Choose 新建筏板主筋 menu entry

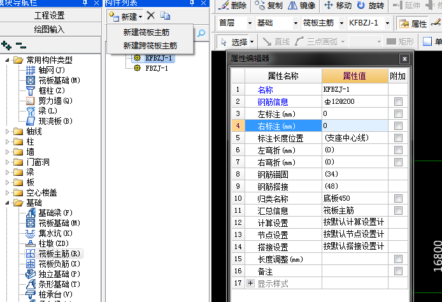pos(146,32)
